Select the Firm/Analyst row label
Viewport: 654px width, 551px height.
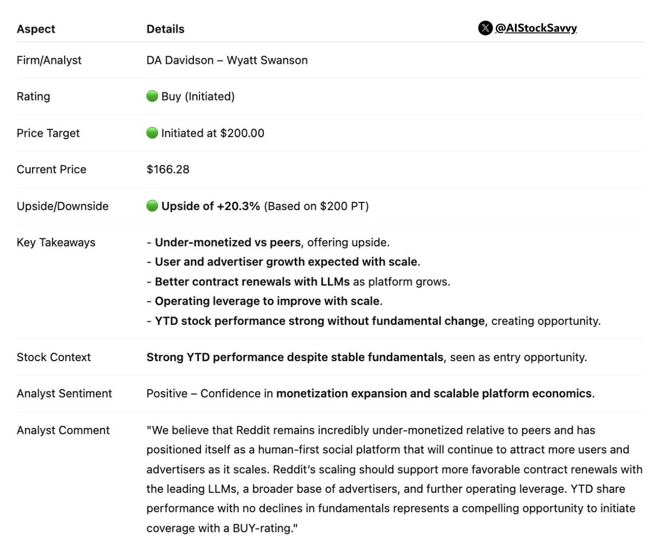coord(49,60)
